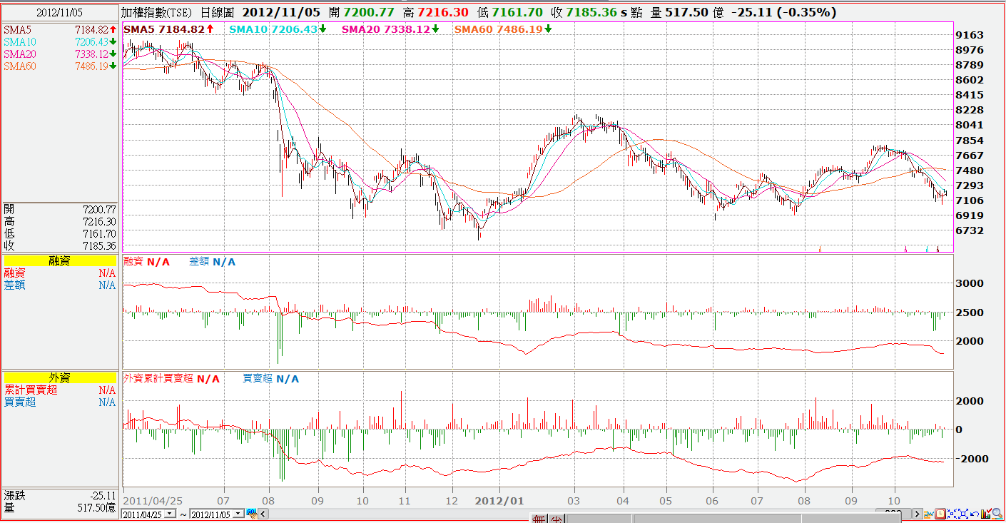
Task: Click the expand-outward arrows zoom icon
Action: click(963, 514)
